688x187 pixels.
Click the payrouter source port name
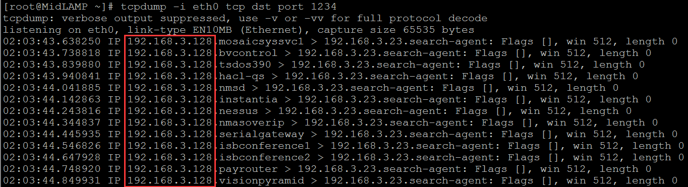click(248, 169)
